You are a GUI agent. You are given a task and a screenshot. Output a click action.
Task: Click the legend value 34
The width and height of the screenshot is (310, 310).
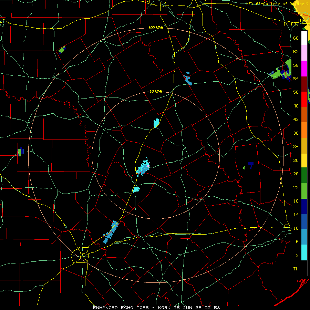pos(296,147)
